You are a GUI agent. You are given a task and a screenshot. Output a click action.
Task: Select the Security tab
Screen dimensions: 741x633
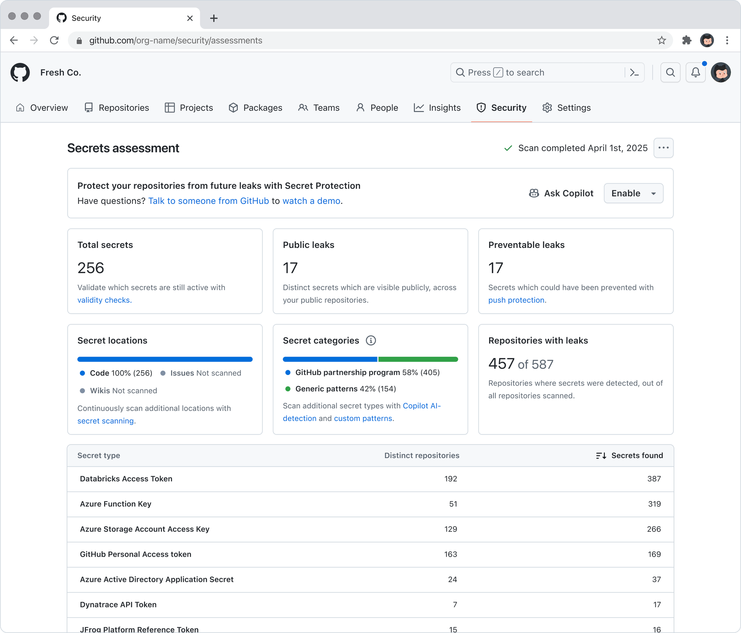point(501,107)
